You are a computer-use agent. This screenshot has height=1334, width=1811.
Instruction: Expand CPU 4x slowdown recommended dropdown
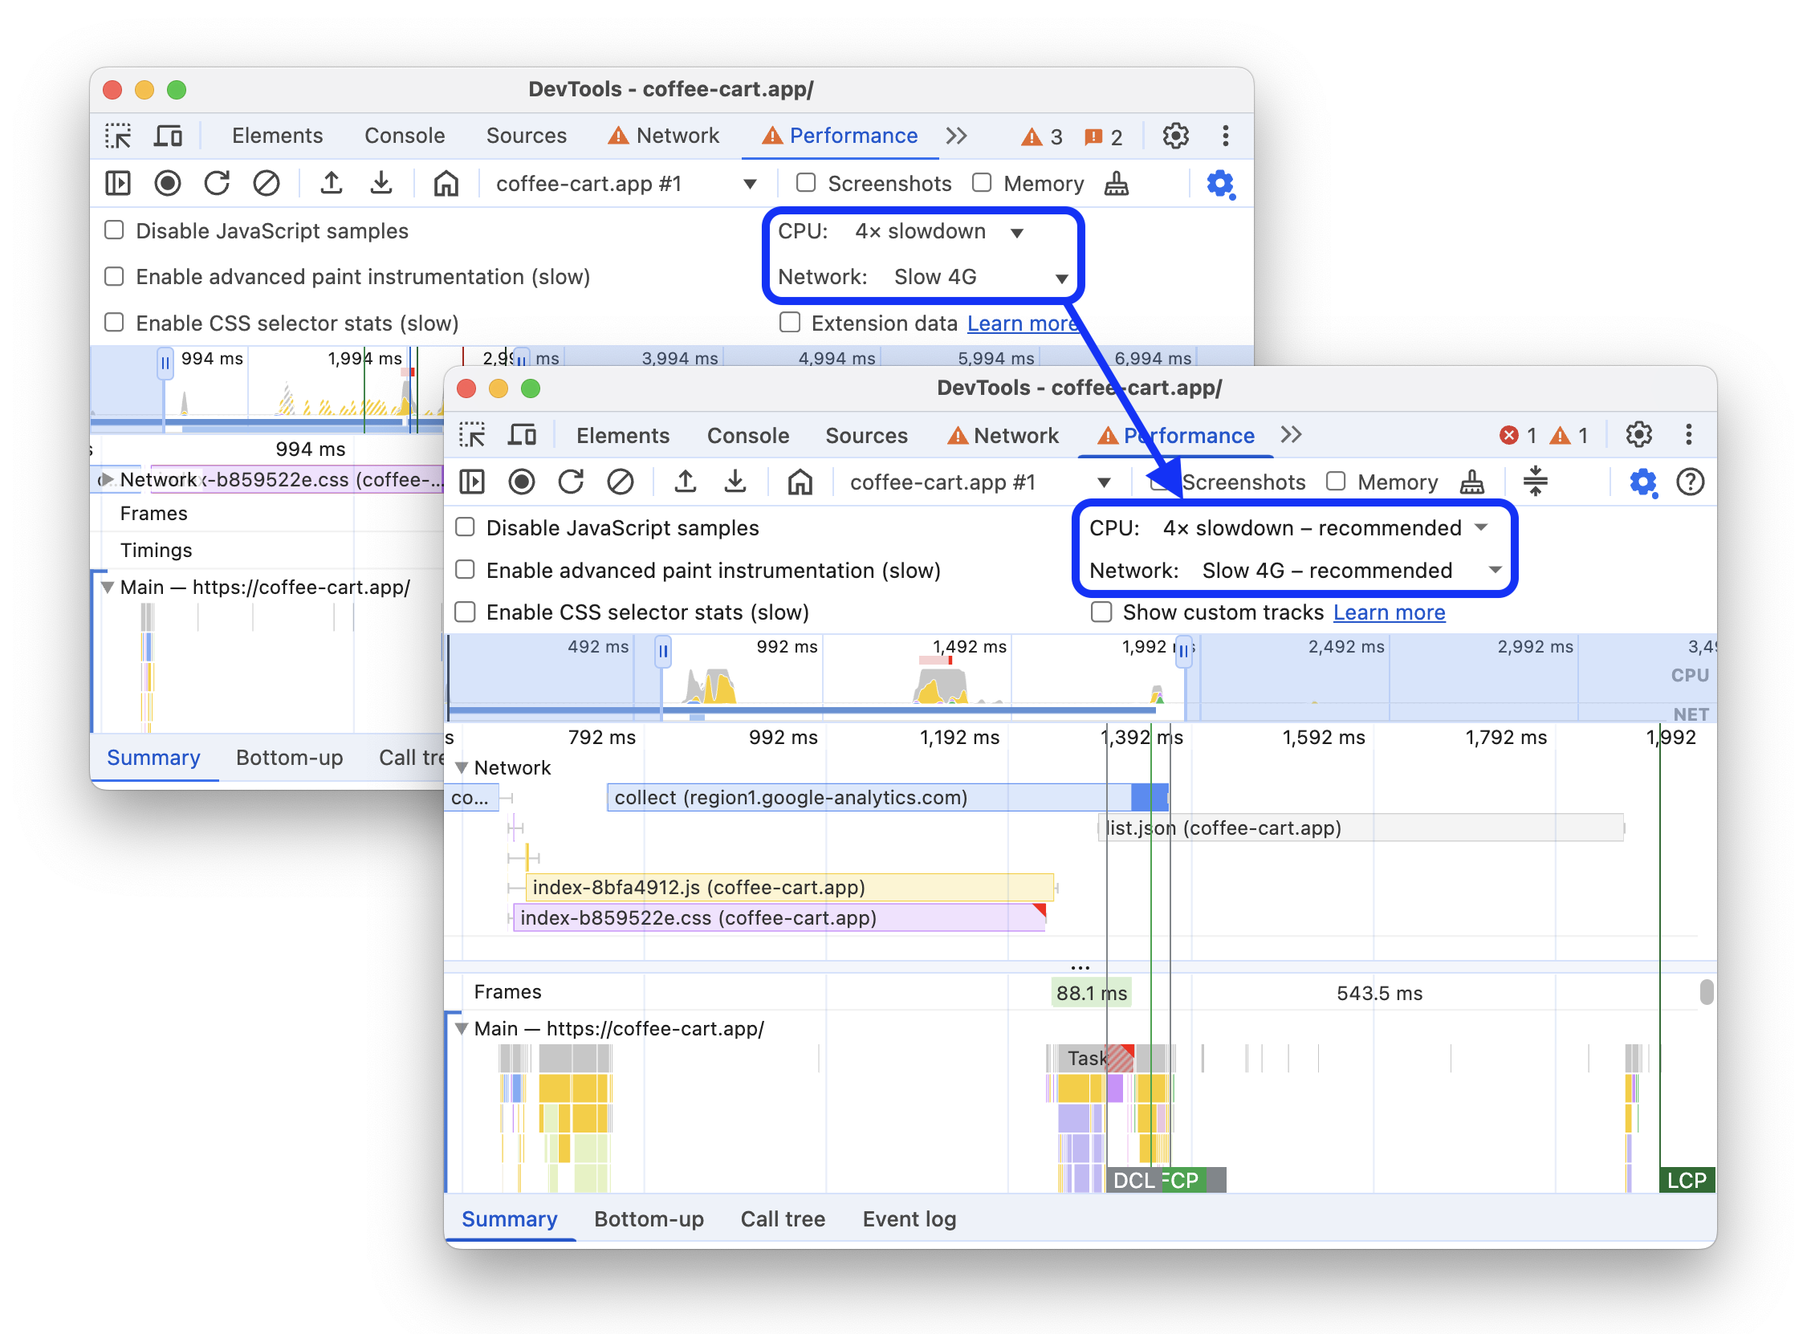coord(1486,528)
